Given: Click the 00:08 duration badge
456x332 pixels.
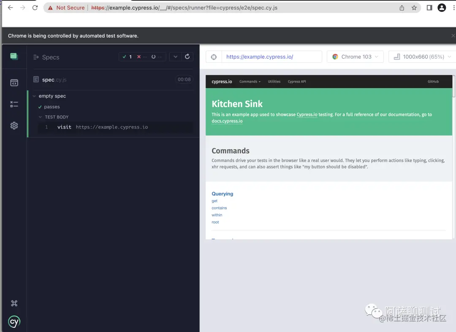Looking at the screenshot, I should [184, 80].
